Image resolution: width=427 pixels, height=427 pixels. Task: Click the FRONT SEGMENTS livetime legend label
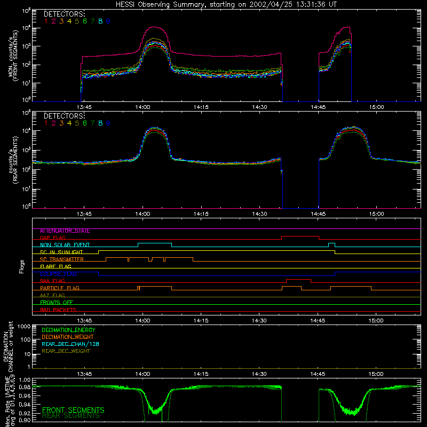coord(73,410)
